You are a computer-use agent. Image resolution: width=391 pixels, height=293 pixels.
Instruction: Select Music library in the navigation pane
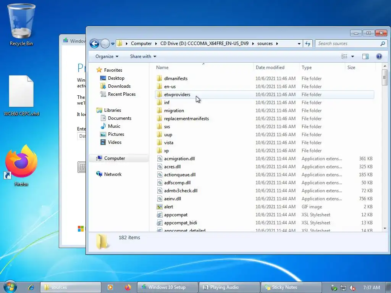114,126
